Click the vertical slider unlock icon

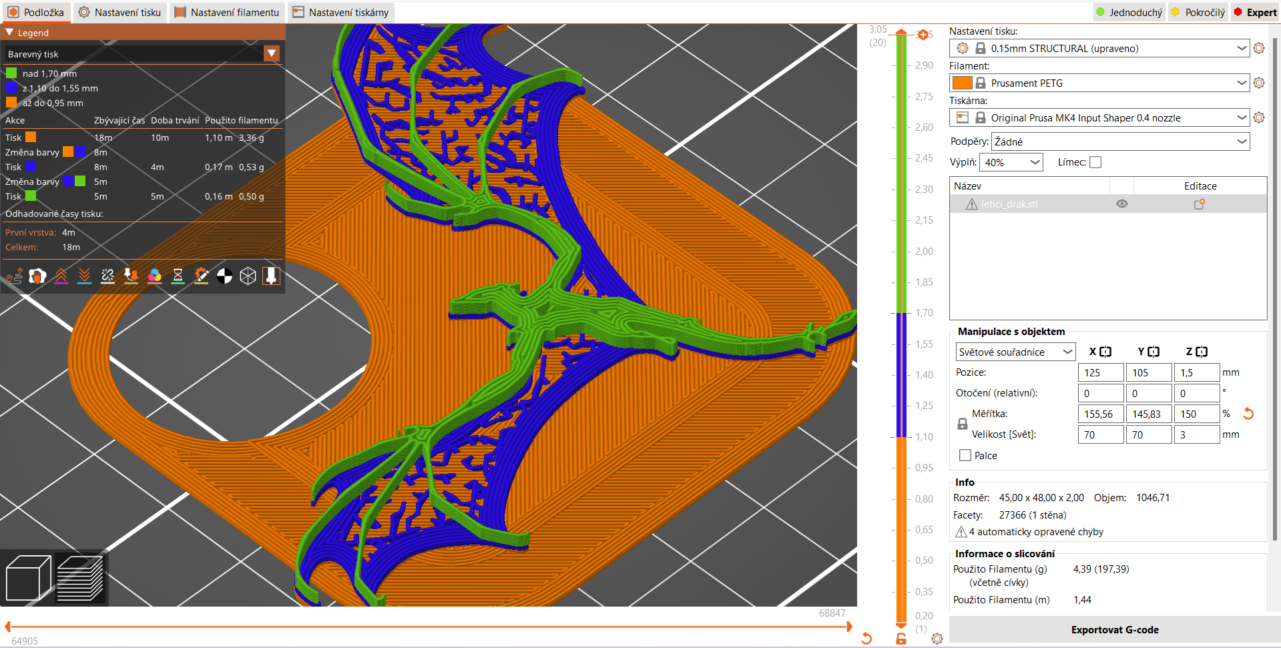901,639
